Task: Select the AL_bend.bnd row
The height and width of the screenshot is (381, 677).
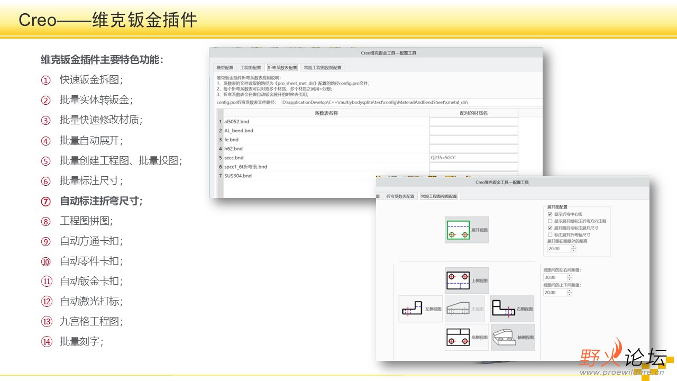Action: pyautogui.click(x=326, y=131)
